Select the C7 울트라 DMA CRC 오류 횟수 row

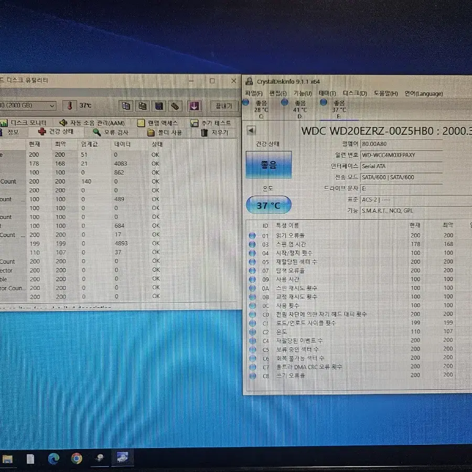coord(359,367)
